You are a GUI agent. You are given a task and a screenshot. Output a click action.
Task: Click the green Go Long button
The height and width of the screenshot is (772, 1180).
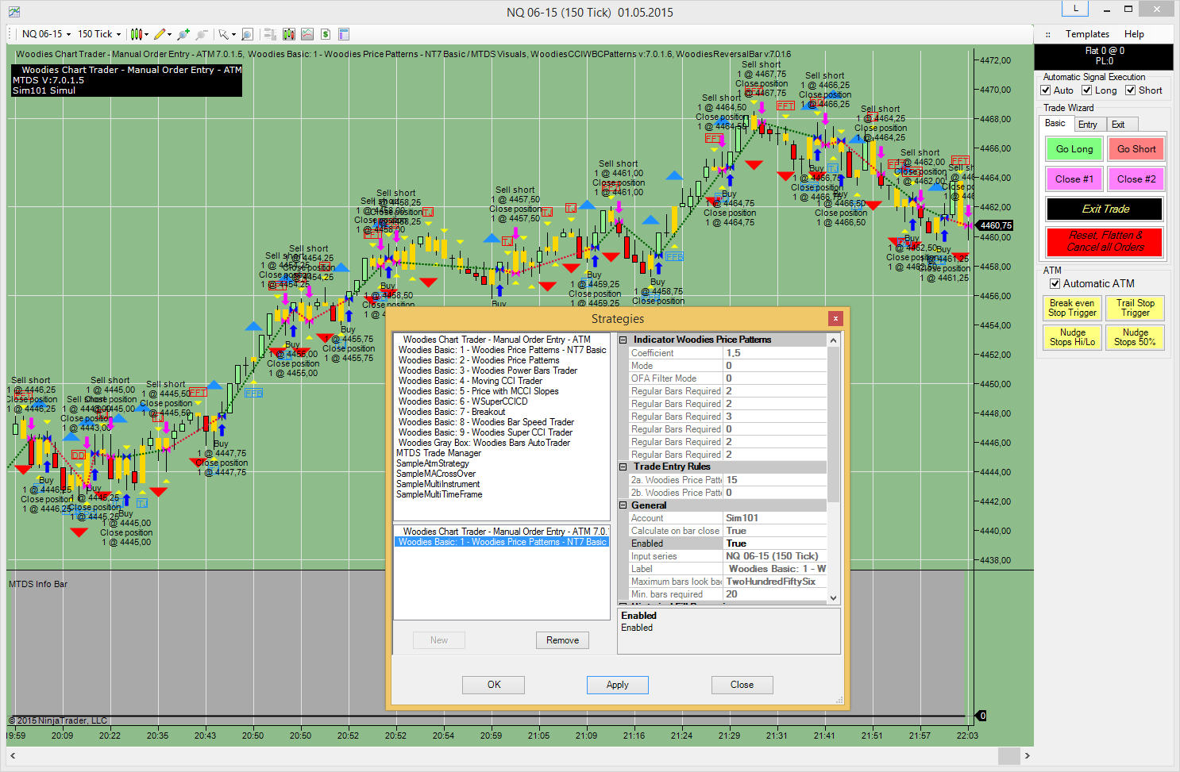coord(1074,149)
